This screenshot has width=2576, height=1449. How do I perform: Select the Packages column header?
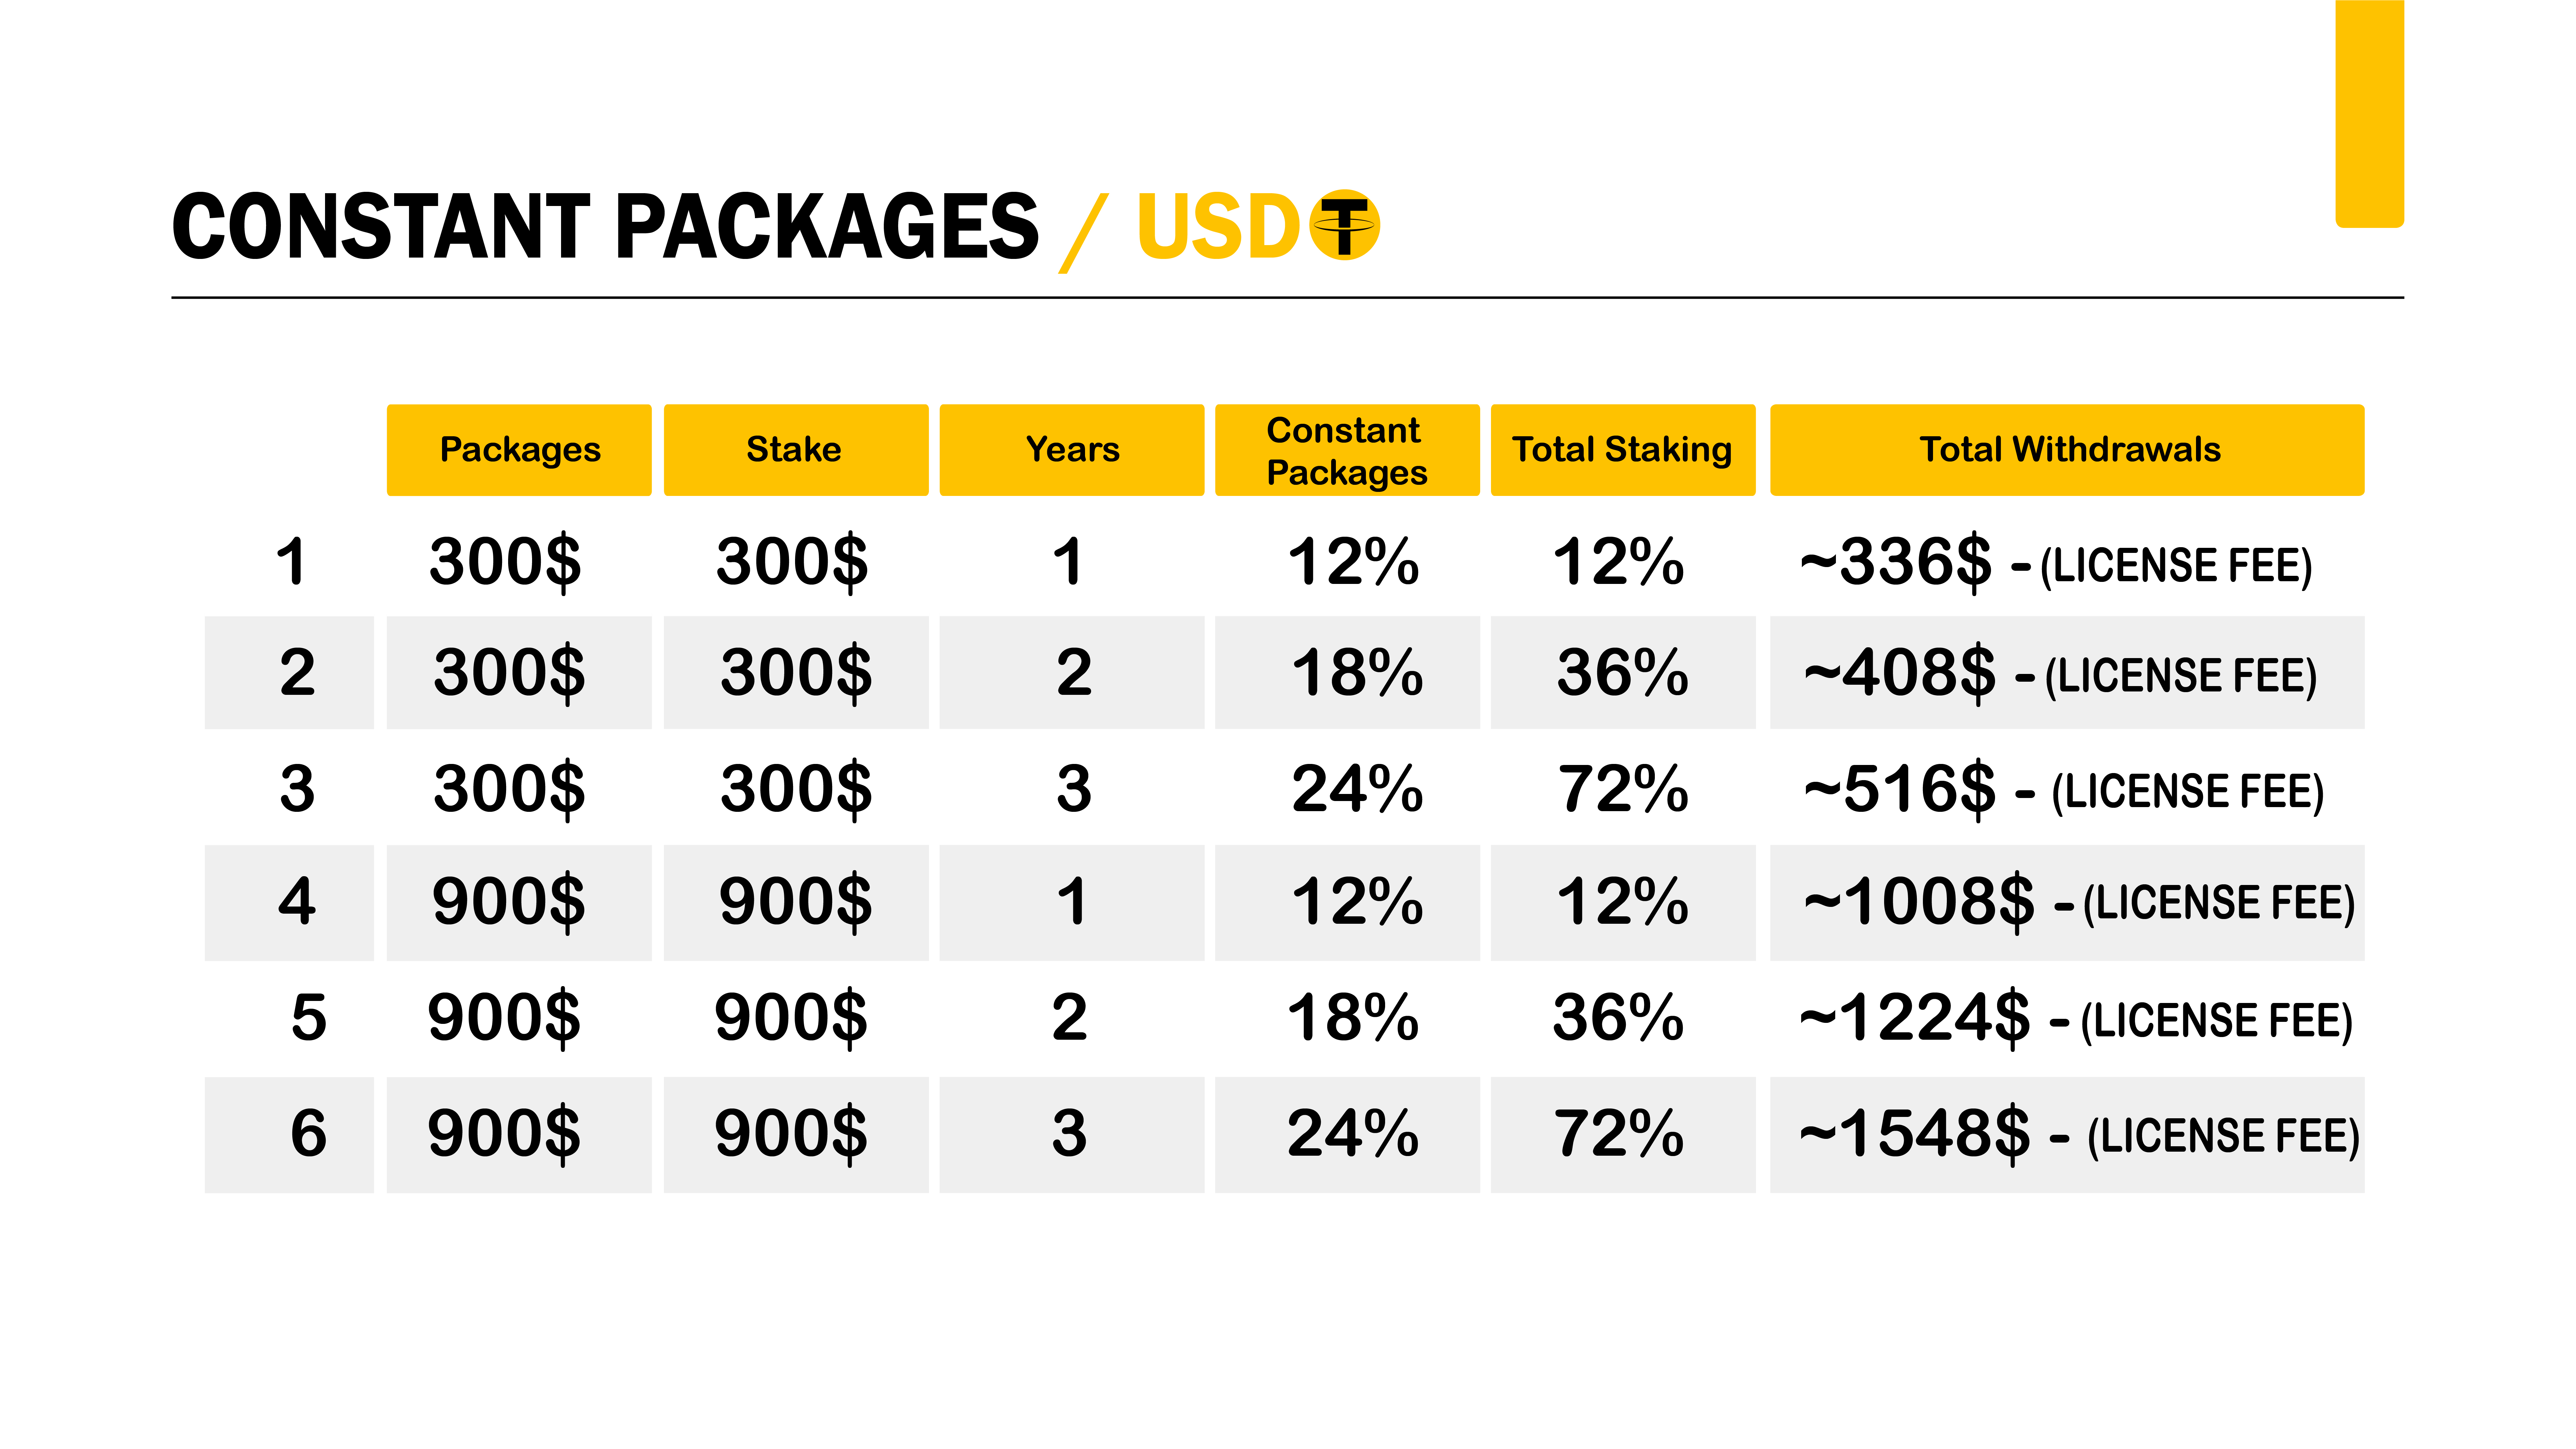[519, 450]
